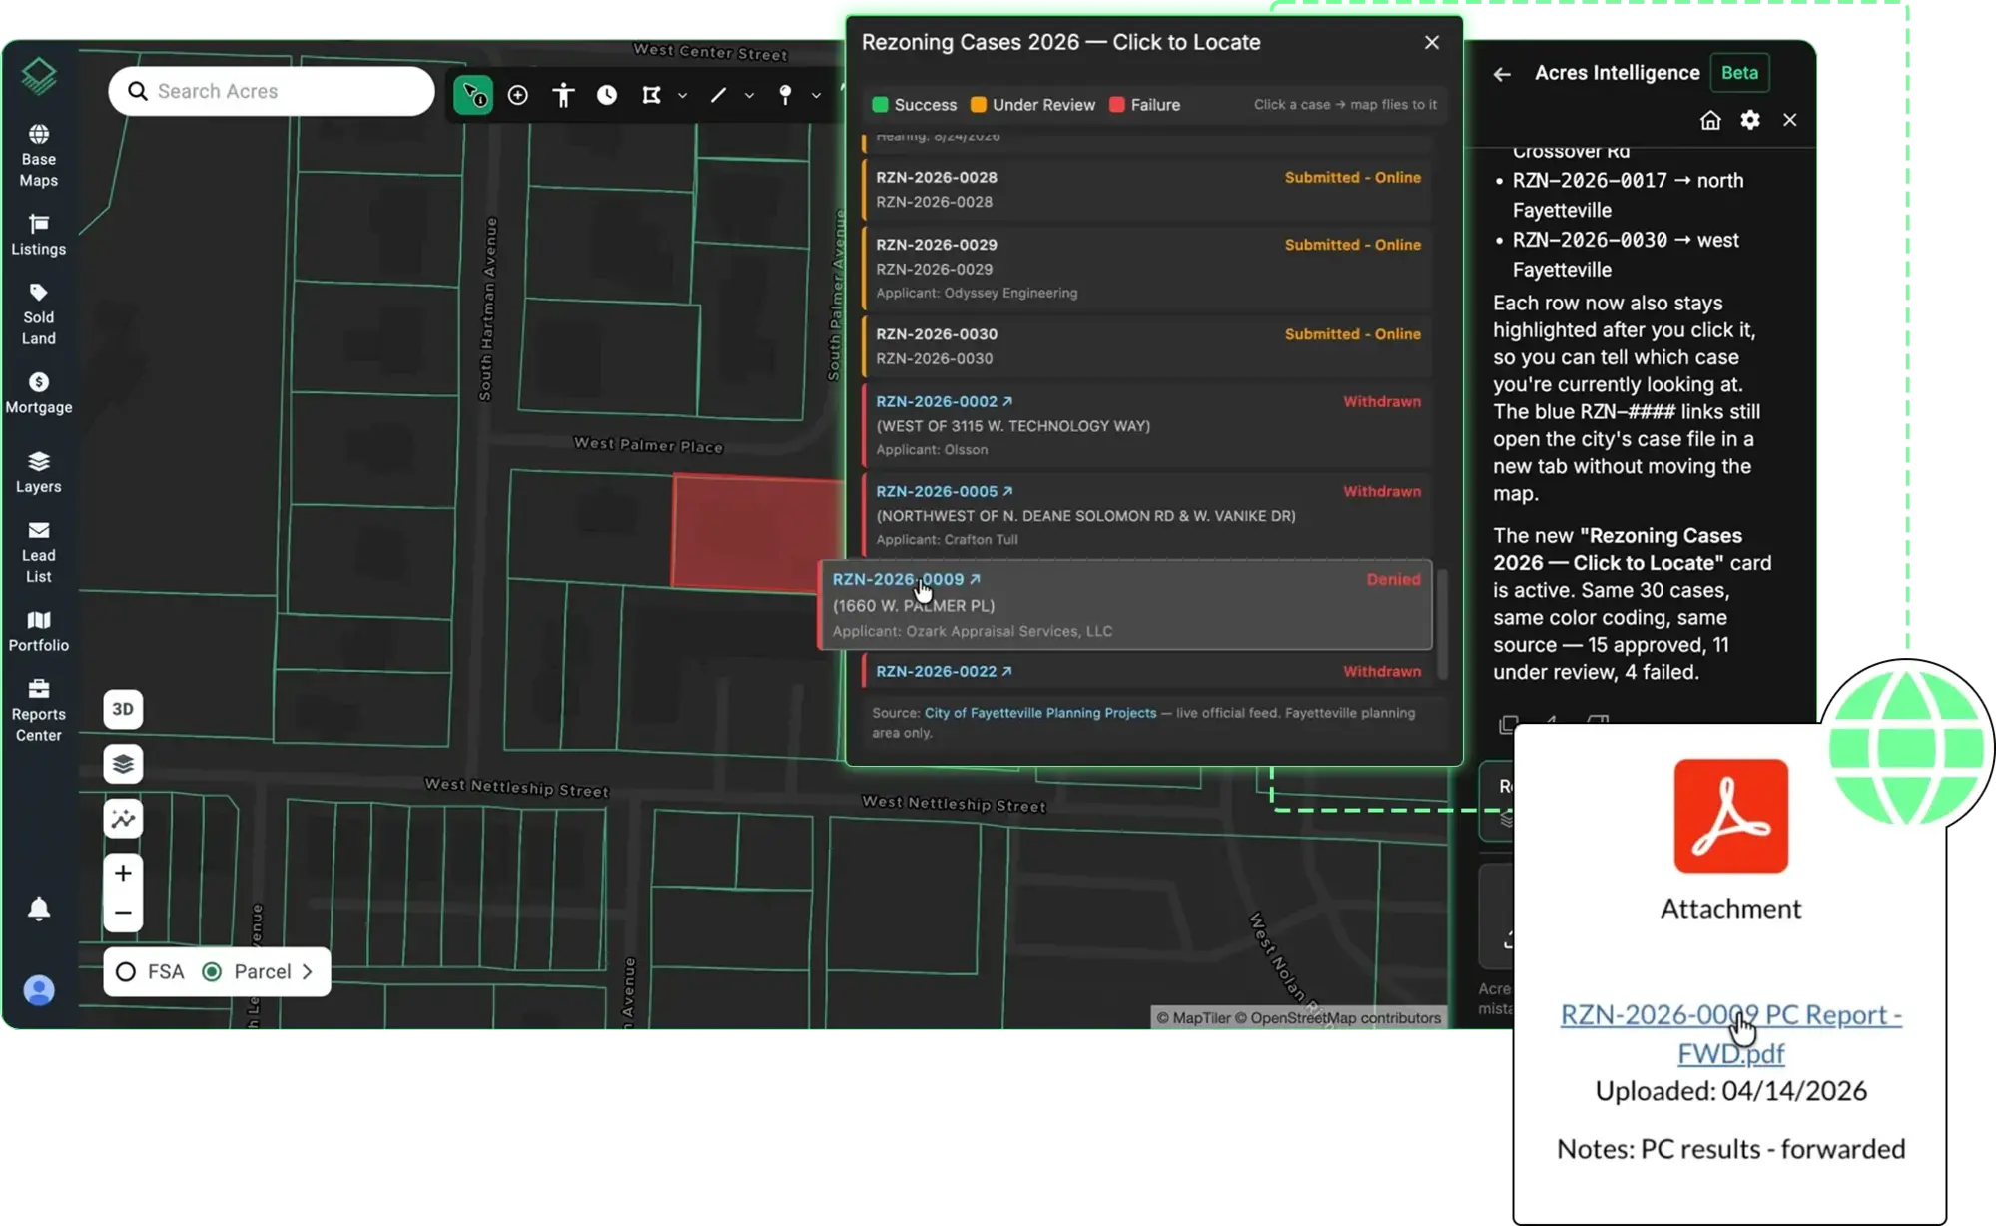Open the RZN-2026-0009 case link
Screen dimensions: 1996x1226
pos(907,579)
